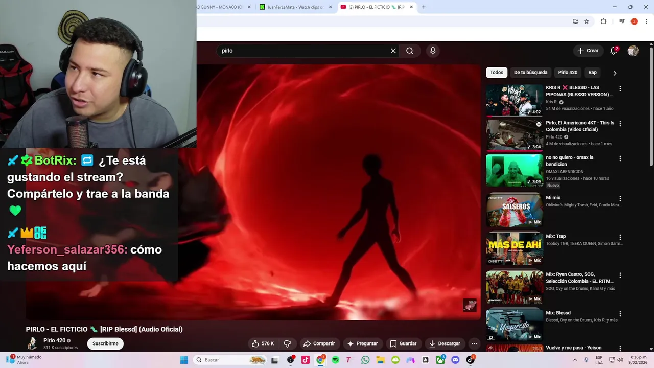
Task: Click the Windows taskbar Buscar search box
Action: point(230,360)
